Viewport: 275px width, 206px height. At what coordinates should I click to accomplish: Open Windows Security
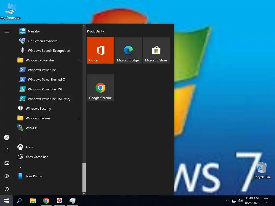(x=49, y=108)
